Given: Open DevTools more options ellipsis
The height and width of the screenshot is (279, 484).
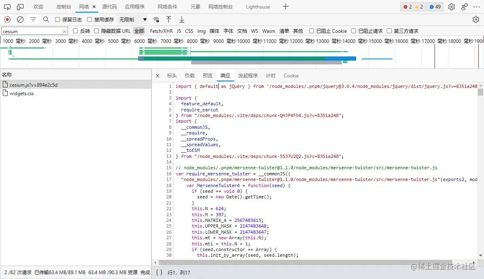Looking at the screenshot, I should click(x=477, y=7).
